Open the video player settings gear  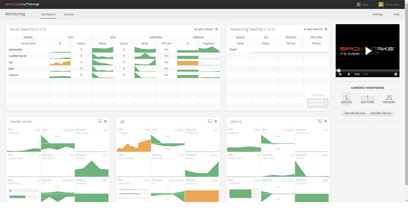396,74
